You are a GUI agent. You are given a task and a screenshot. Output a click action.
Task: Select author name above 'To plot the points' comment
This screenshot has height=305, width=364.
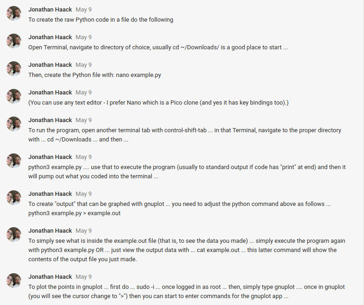pos(50,276)
